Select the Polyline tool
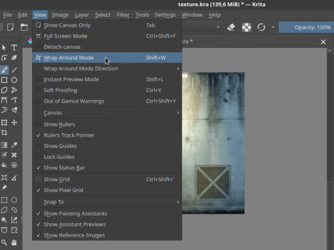334x250 pixels. 14,90
